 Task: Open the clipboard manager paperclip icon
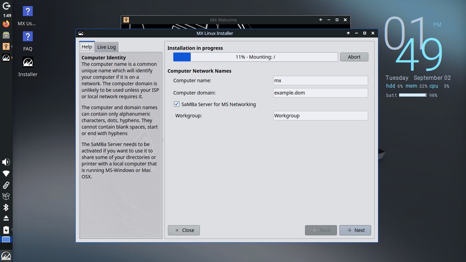pyautogui.click(x=6, y=185)
